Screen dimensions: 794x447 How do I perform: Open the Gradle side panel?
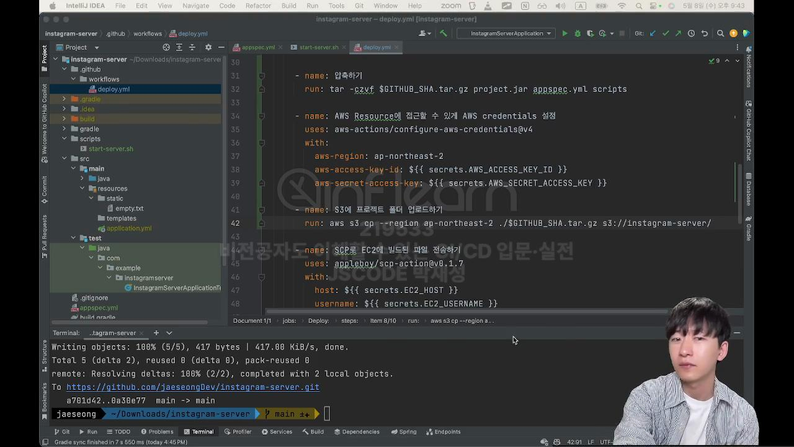coord(749,228)
